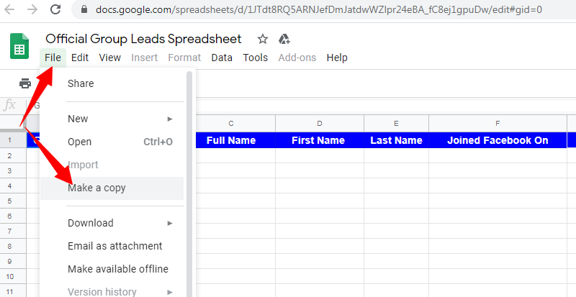Click the print icon in toolbar

pyautogui.click(x=25, y=83)
